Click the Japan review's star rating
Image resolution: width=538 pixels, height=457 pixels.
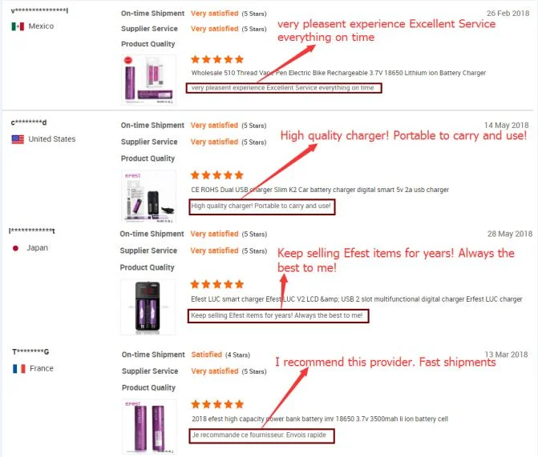(217, 284)
